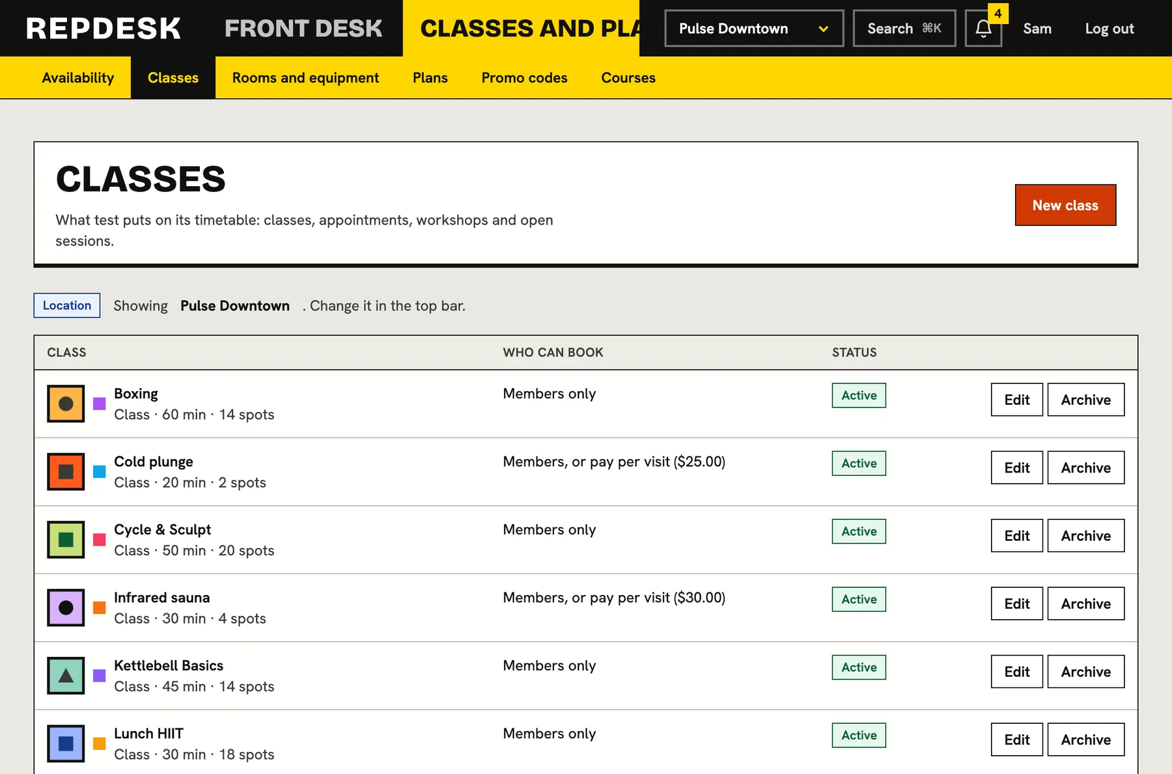The image size is (1172, 774).
Task: Edit the Cycle & Sculpt class
Action: pyautogui.click(x=1017, y=536)
